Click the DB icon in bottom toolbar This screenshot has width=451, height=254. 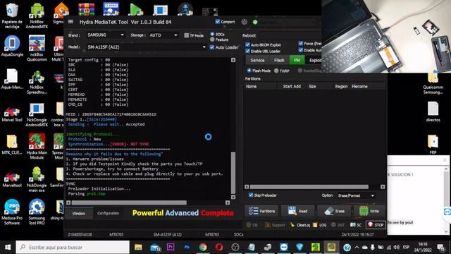(x=252, y=225)
